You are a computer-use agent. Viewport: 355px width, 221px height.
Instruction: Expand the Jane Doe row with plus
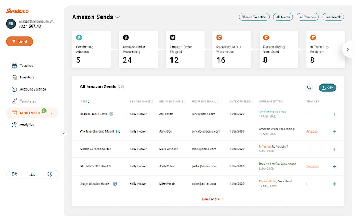[334, 132]
